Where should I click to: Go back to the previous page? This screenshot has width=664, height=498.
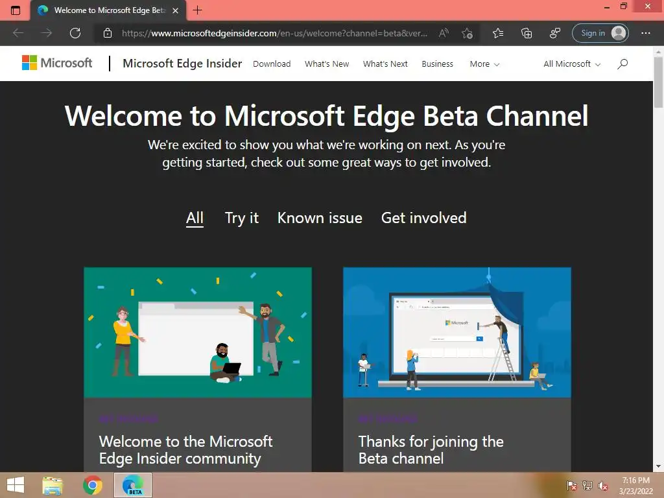tap(18, 33)
